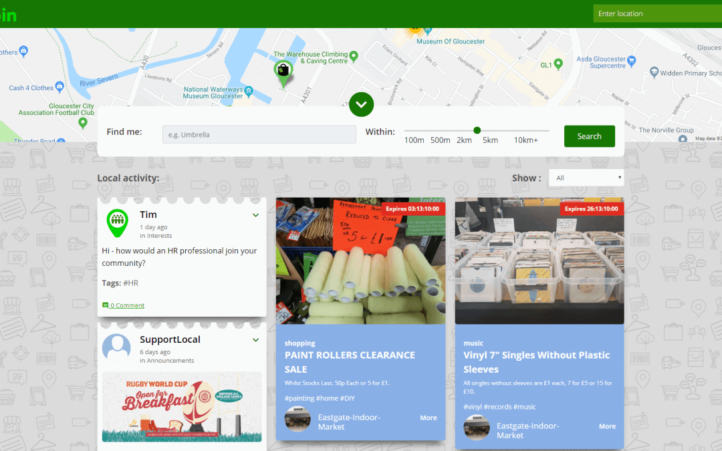
Task: Set distance to 100m label
Action: (414, 140)
